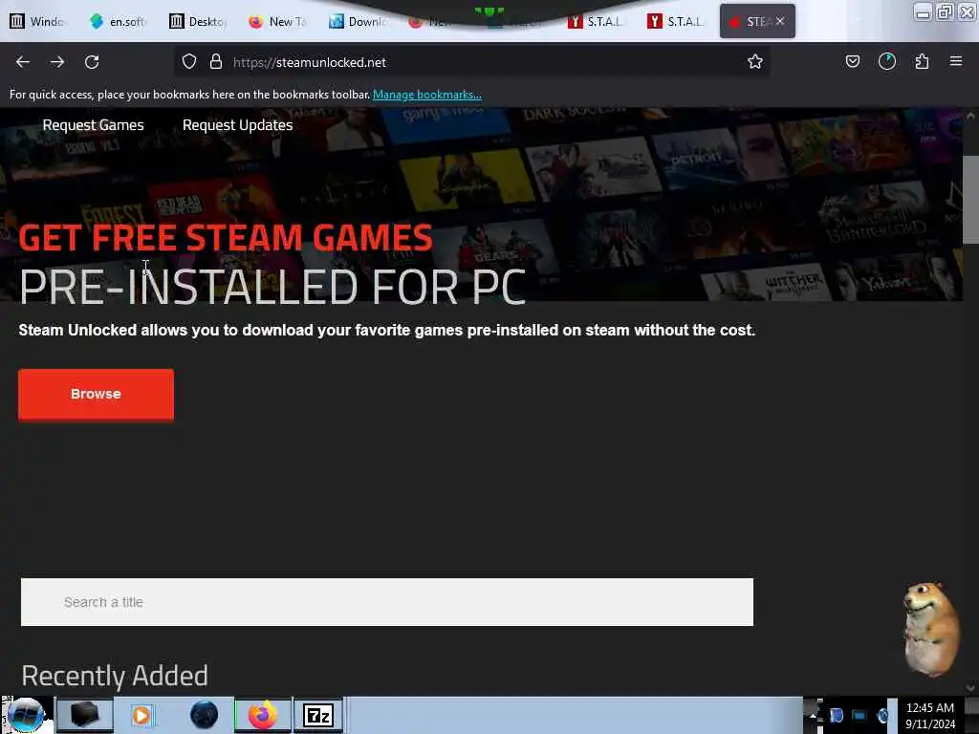Open the Request Updates menu link
Image resolution: width=979 pixels, height=734 pixels.
237,125
